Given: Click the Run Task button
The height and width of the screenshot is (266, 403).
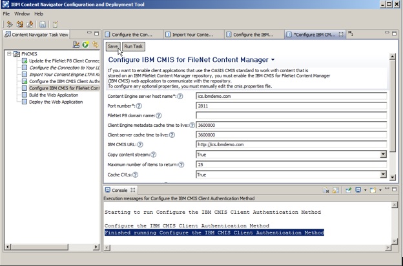Looking at the screenshot, I should coord(134,46).
